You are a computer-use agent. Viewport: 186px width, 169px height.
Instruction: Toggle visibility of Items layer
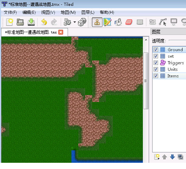(x=156, y=76)
